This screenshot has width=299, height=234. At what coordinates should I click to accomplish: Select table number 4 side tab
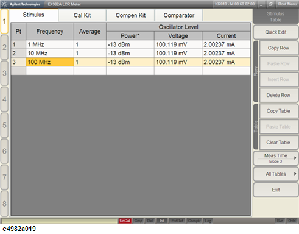[4, 99]
